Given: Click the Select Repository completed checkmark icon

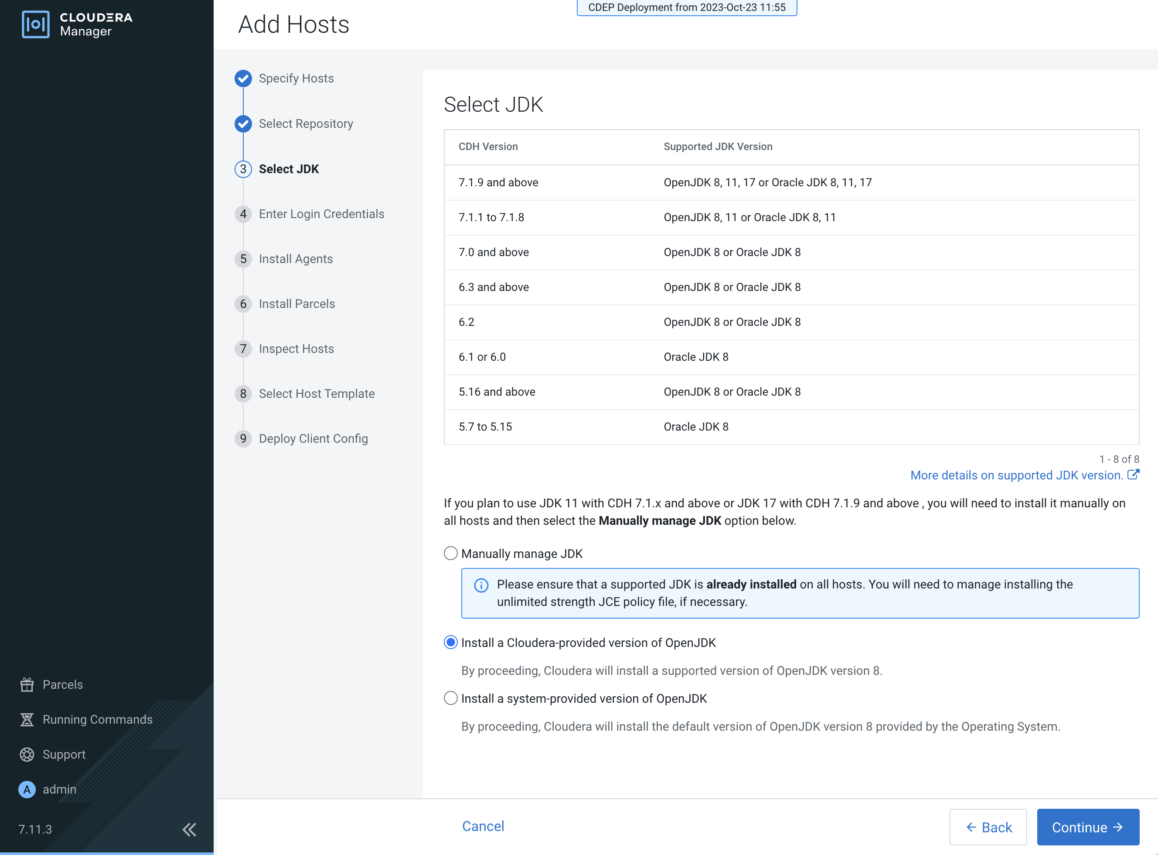Looking at the screenshot, I should (243, 124).
